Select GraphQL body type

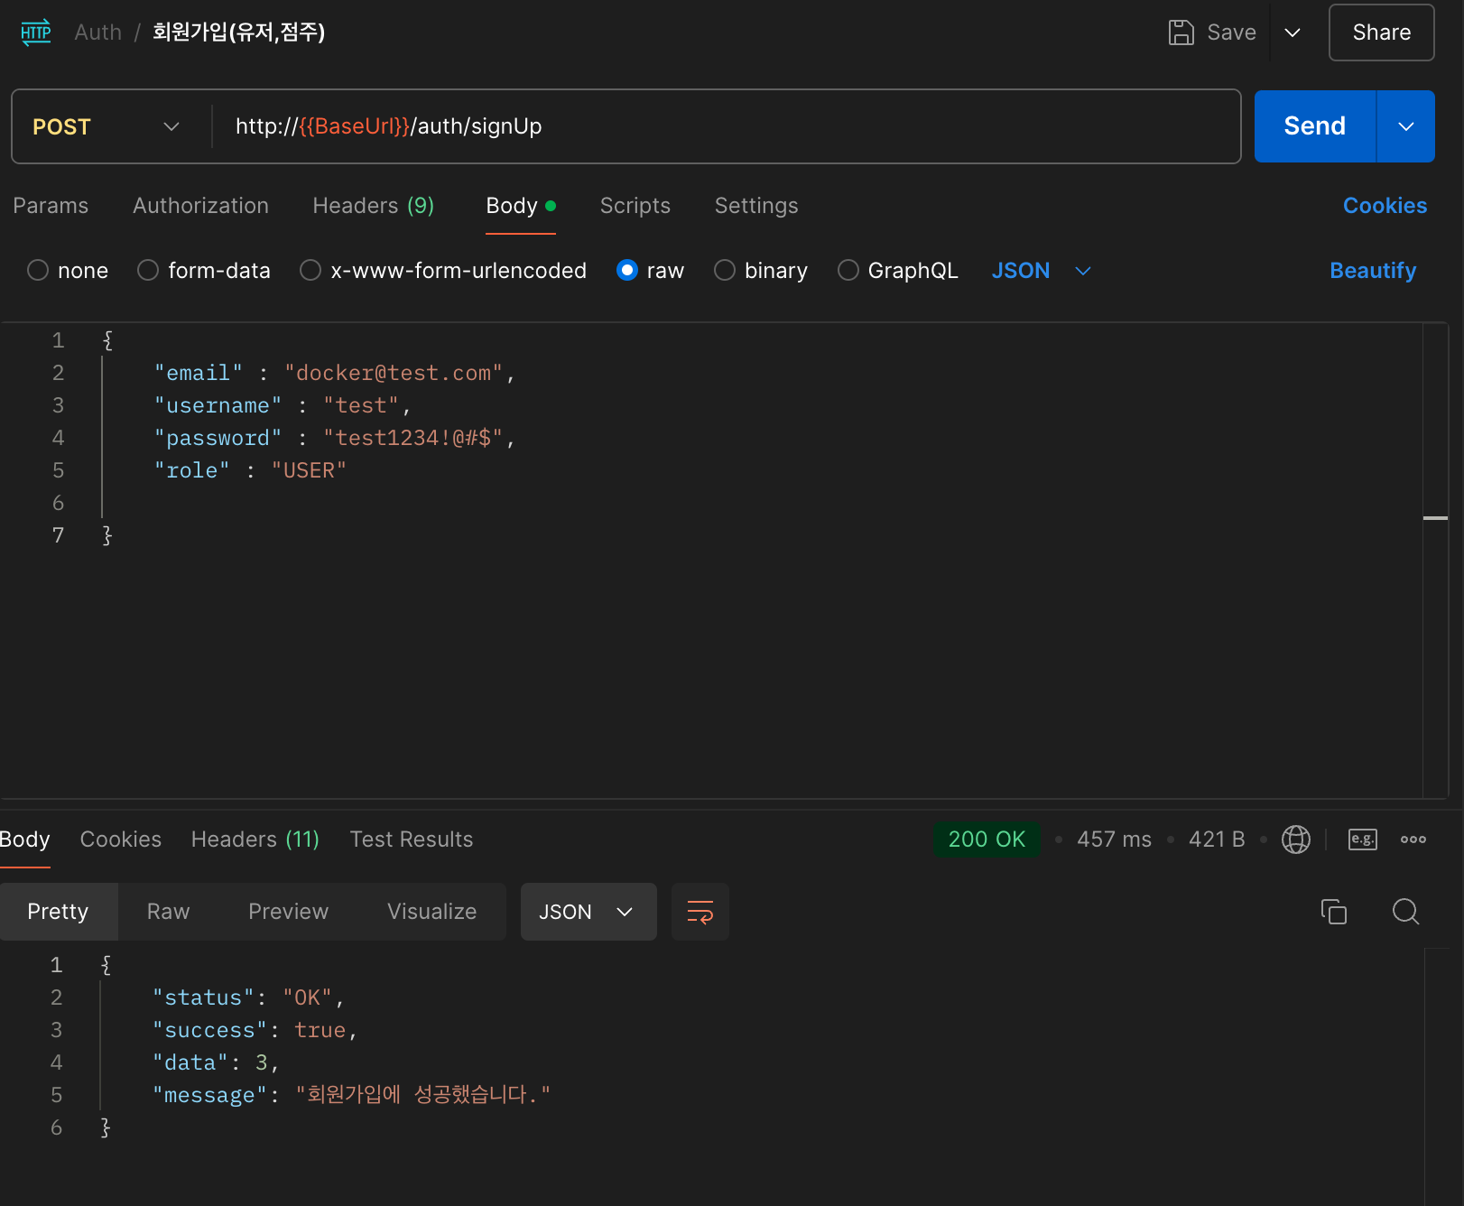(848, 271)
